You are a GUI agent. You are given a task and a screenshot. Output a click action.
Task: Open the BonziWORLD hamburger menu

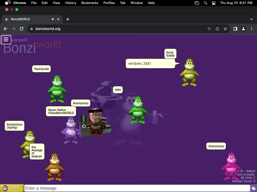[6, 39]
